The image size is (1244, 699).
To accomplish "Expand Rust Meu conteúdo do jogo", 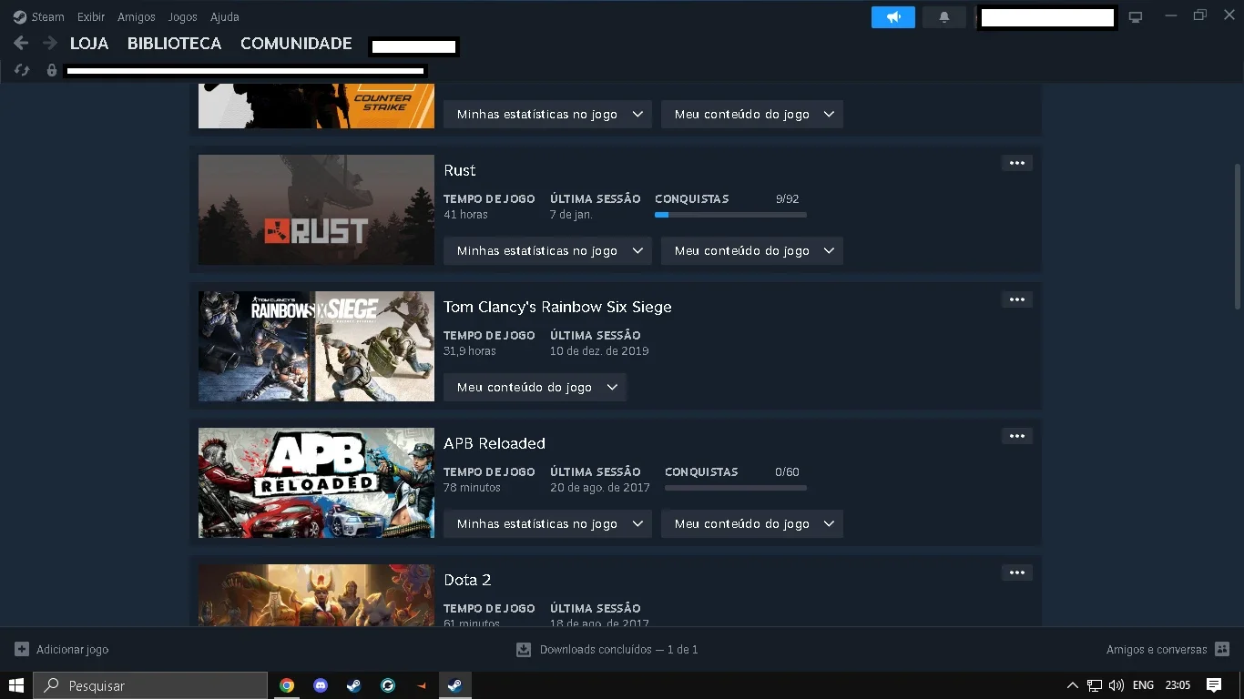I will [x=752, y=250].
